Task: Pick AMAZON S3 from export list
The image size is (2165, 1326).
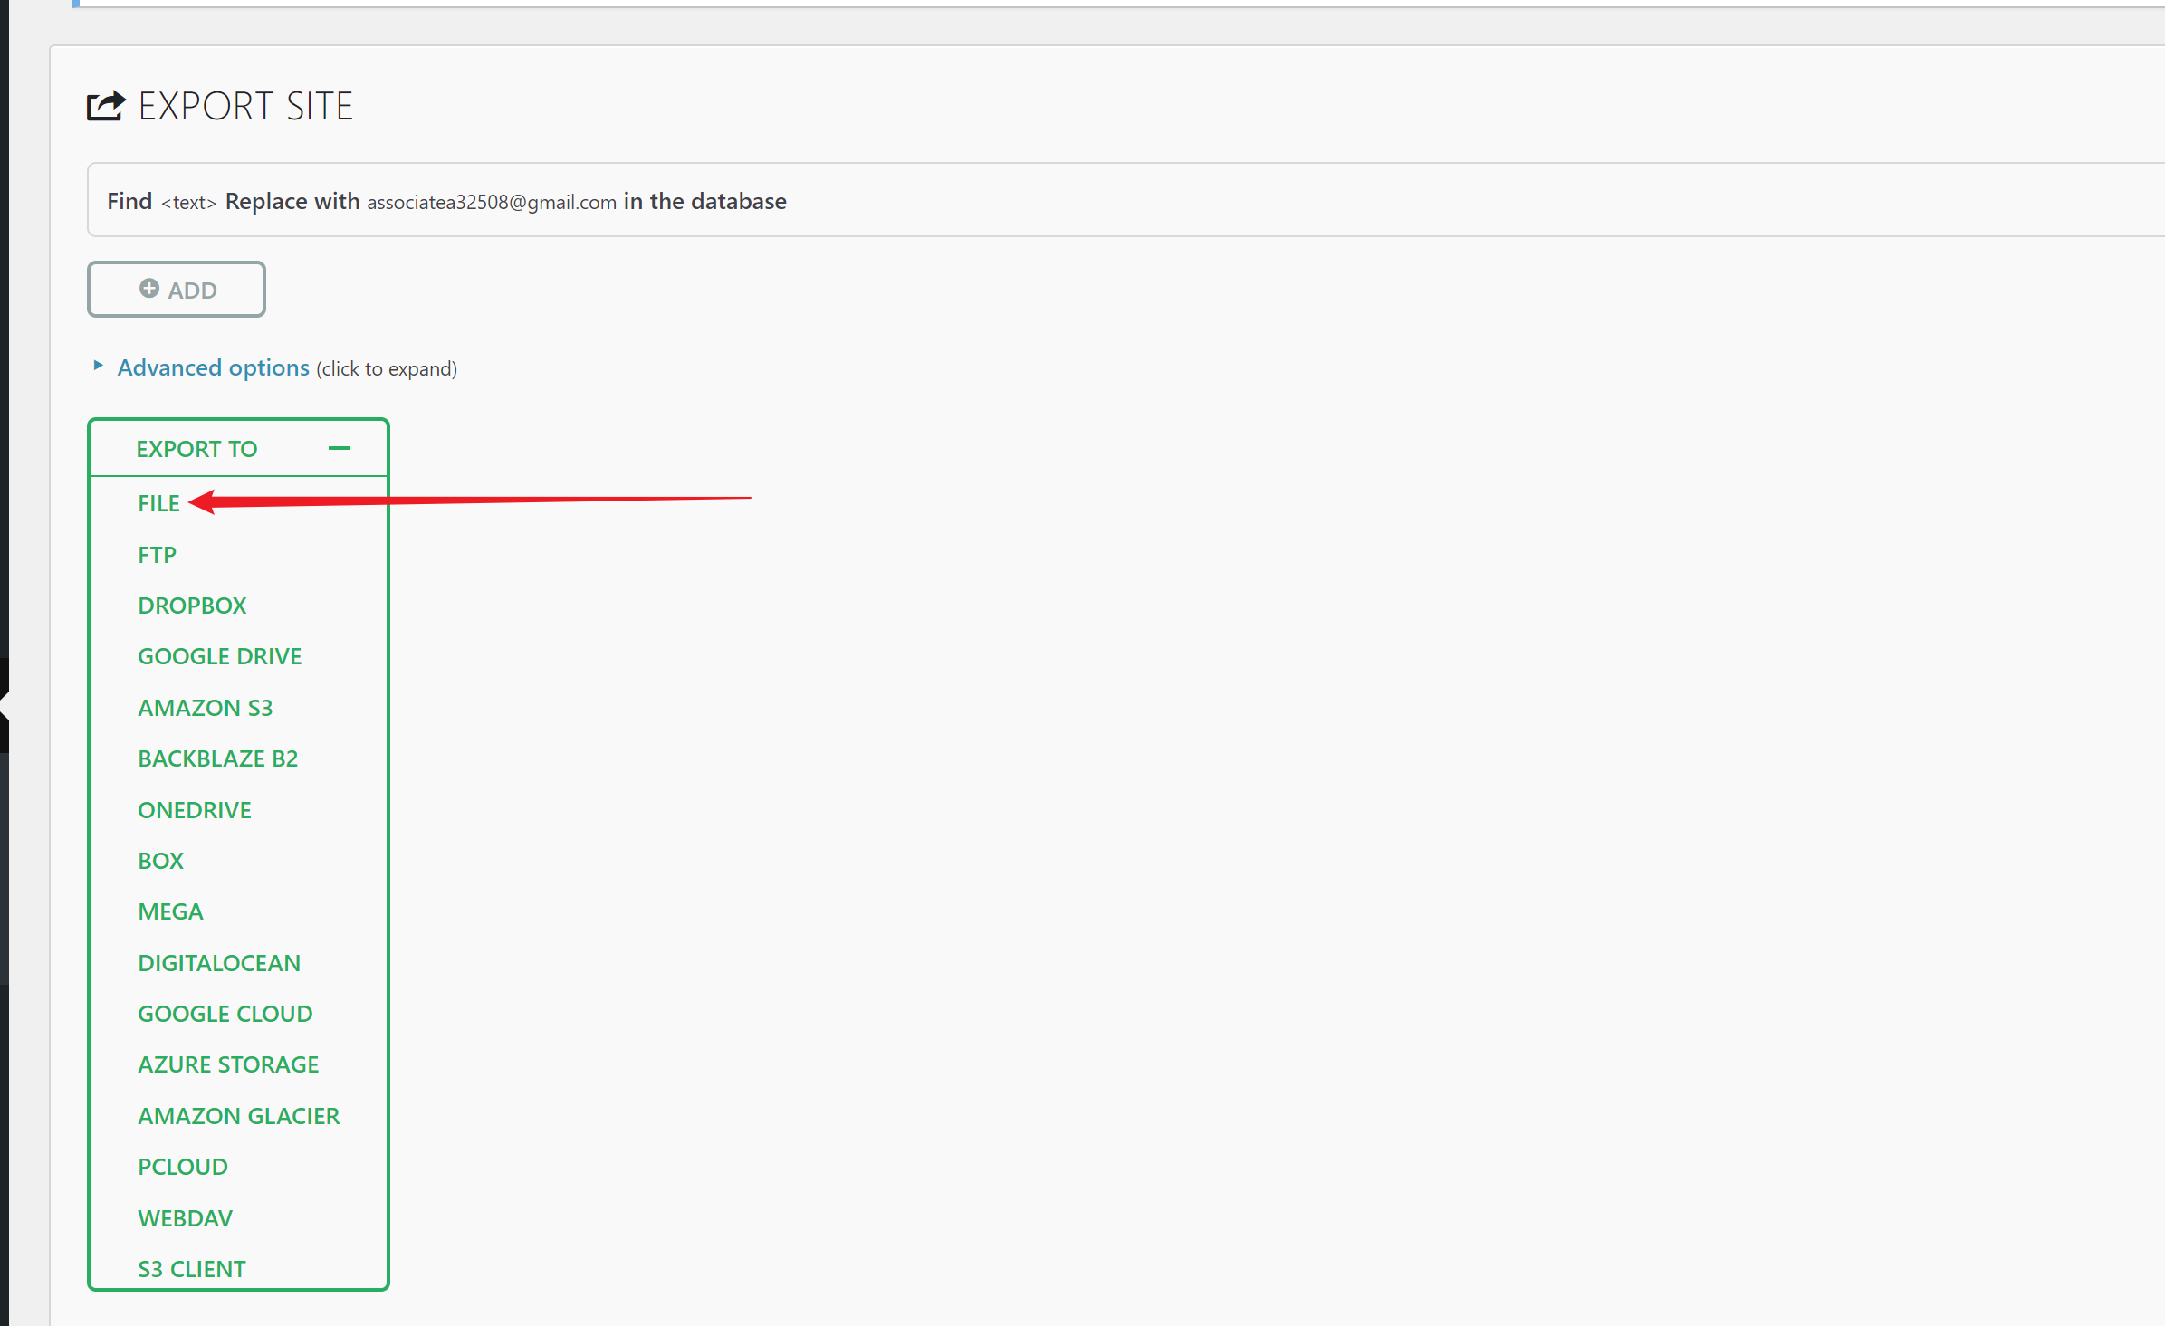Action: coord(205,708)
